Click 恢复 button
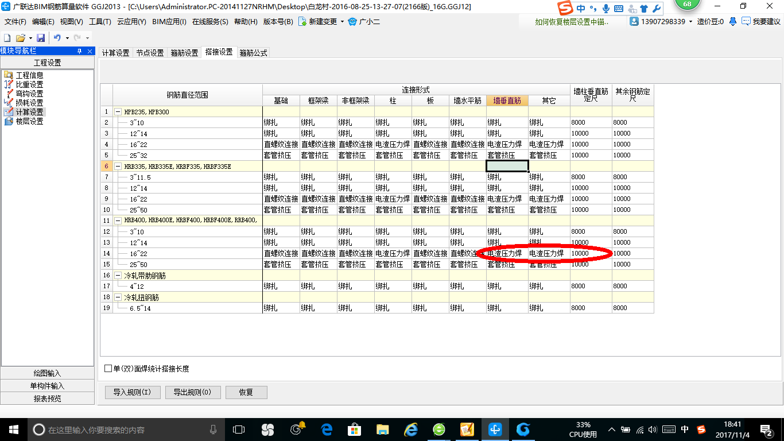Image resolution: width=784 pixels, height=441 pixels. (x=246, y=392)
